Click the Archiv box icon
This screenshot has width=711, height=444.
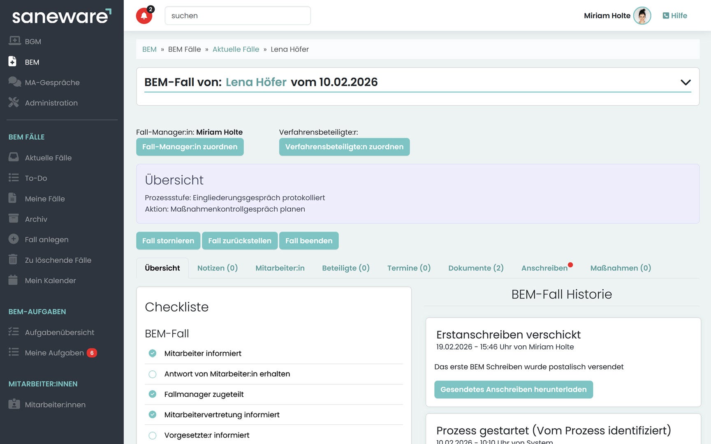pyautogui.click(x=14, y=219)
